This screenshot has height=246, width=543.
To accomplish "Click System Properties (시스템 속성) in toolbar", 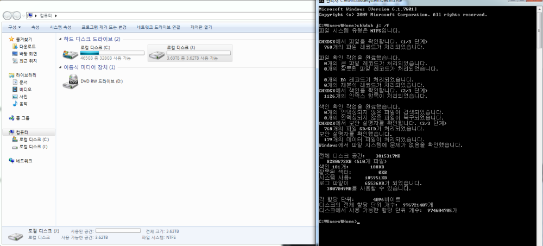I will [x=60, y=27].
